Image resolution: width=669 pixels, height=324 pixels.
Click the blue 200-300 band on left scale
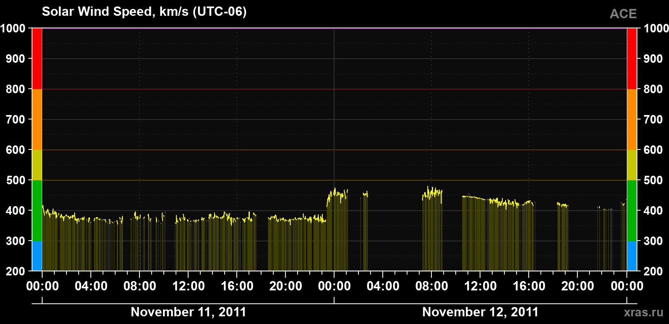[x=37, y=256]
